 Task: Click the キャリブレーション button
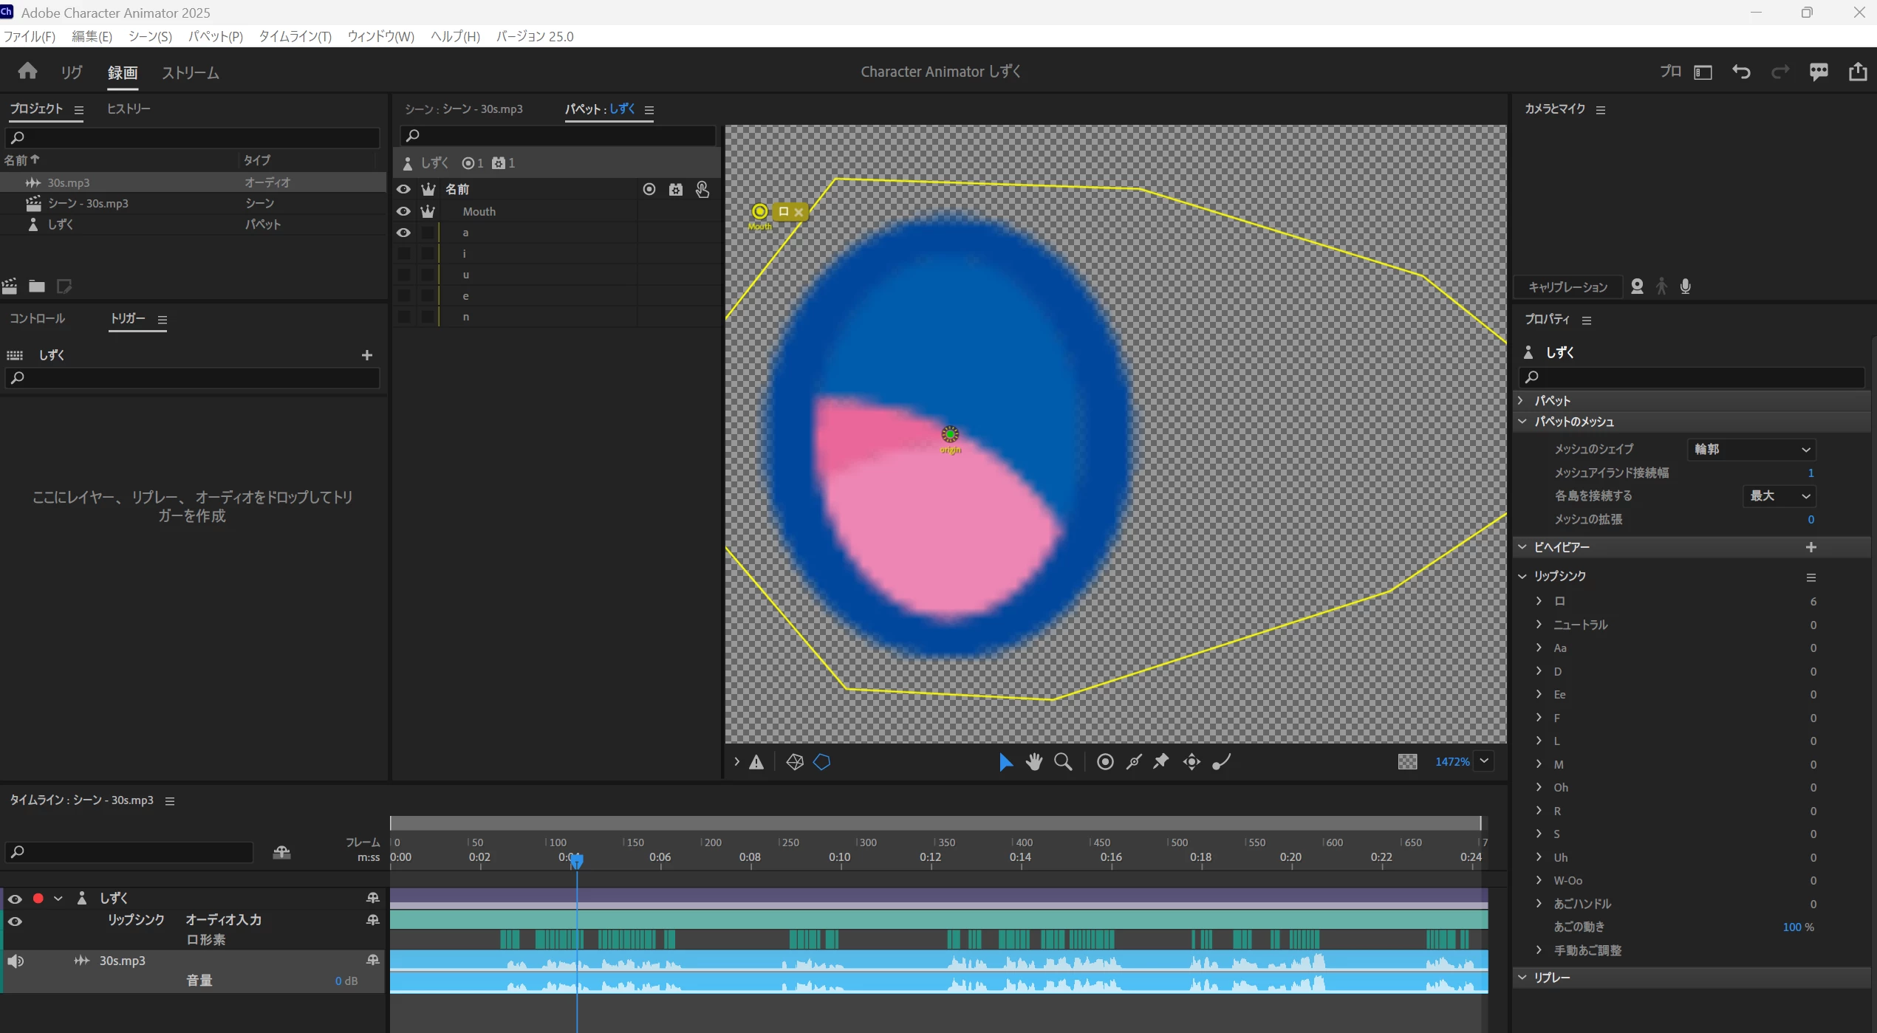1567,287
